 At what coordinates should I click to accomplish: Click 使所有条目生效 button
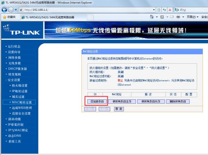tap(122, 101)
